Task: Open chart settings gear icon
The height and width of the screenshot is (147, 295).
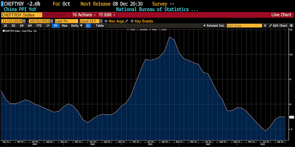Action: point(292,26)
